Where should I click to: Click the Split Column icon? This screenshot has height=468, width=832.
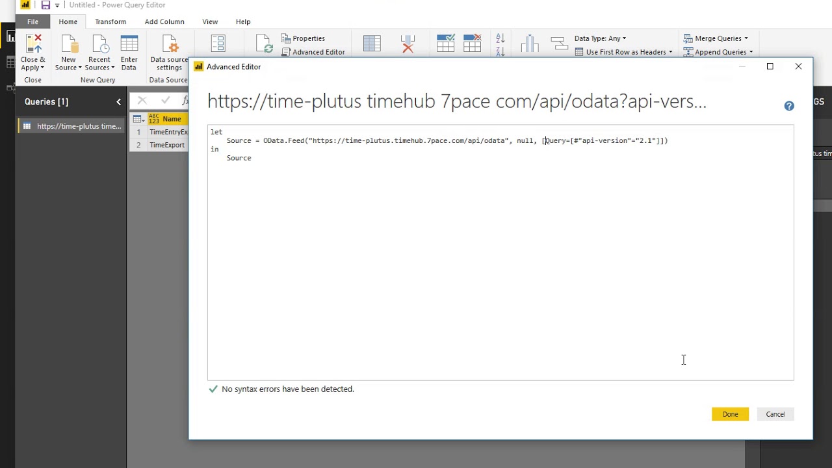530,44
